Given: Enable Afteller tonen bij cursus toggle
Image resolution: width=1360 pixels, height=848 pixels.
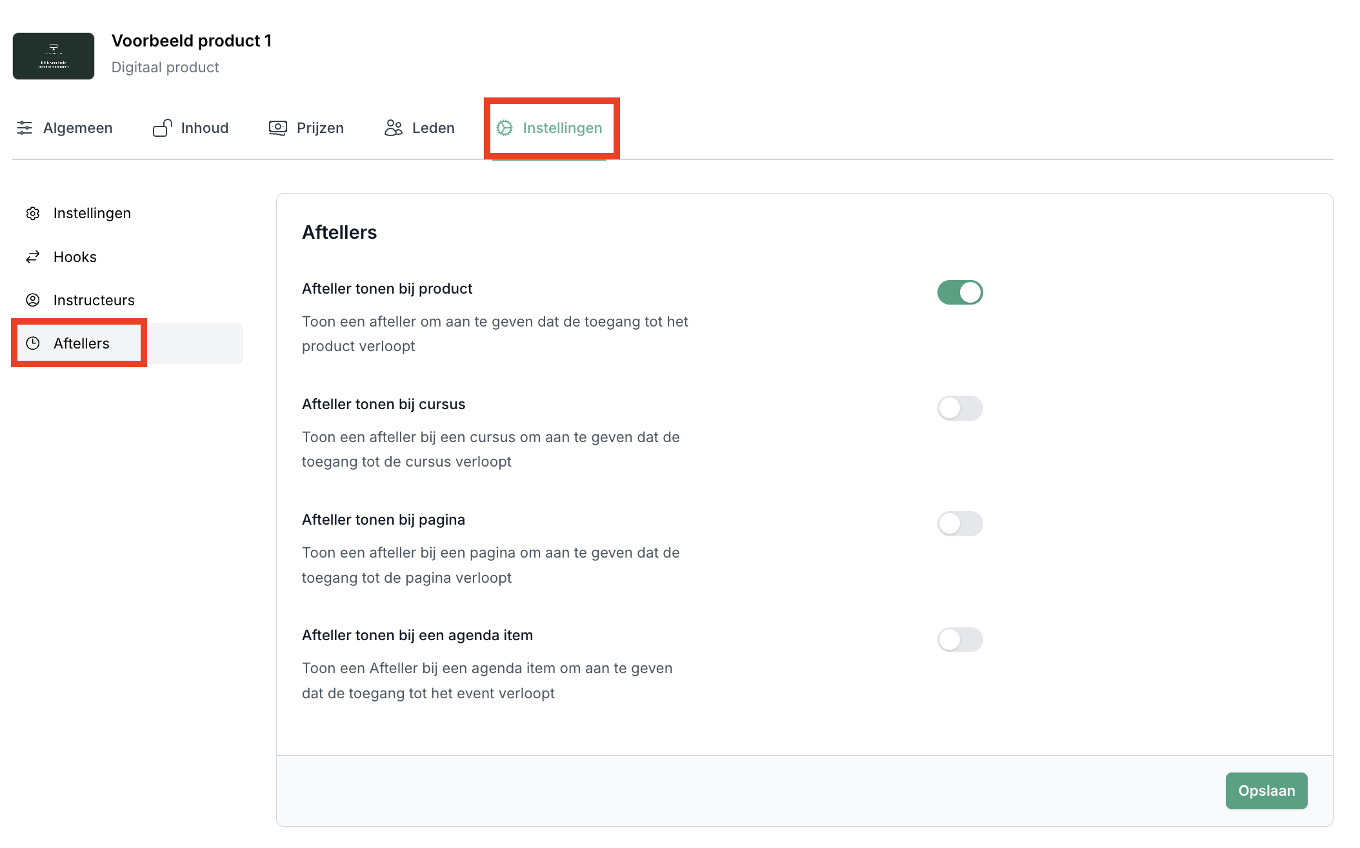Looking at the screenshot, I should (x=959, y=408).
